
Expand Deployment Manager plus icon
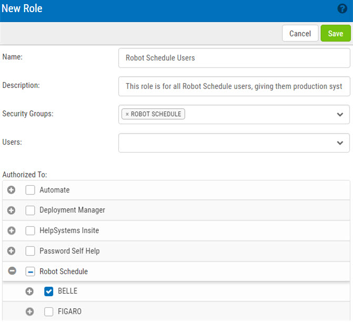click(x=11, y=210)
